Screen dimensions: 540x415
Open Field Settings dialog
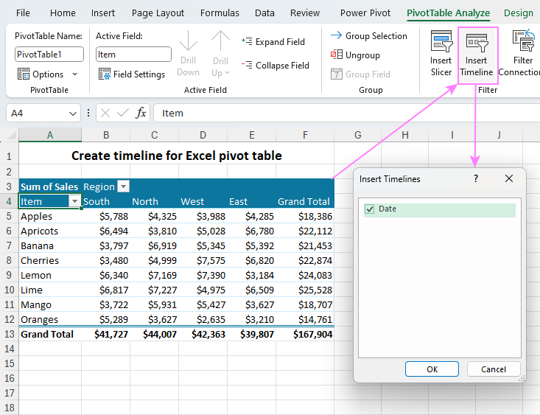(132, 74)
